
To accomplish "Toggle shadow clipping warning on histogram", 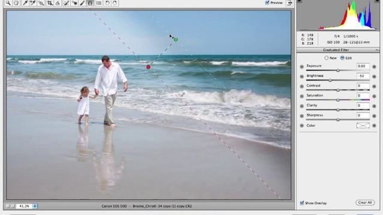I will click(299, 1).
